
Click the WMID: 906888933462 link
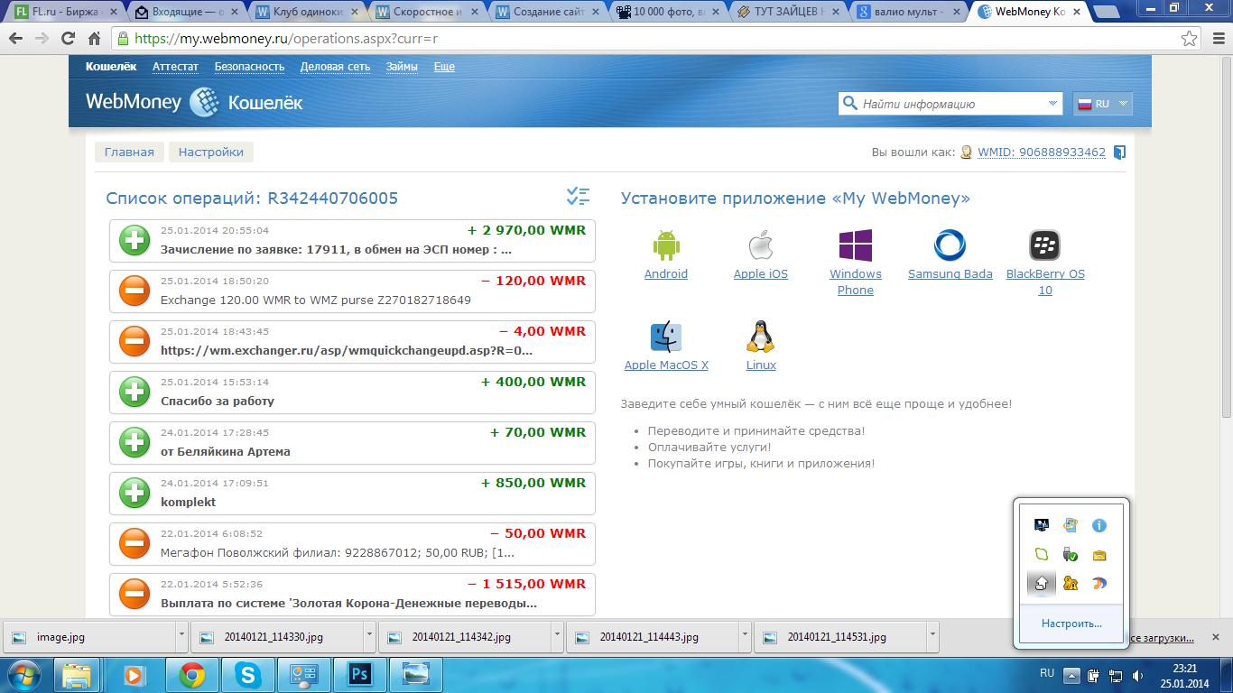(x=1041, y=152)
